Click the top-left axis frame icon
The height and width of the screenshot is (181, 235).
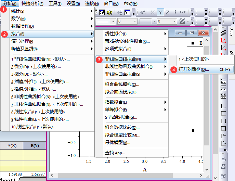[223, 113]
